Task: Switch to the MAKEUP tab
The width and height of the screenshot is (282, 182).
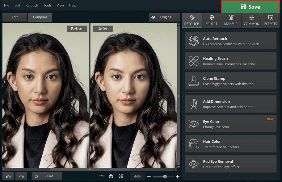Action: [x=231, y=20]
